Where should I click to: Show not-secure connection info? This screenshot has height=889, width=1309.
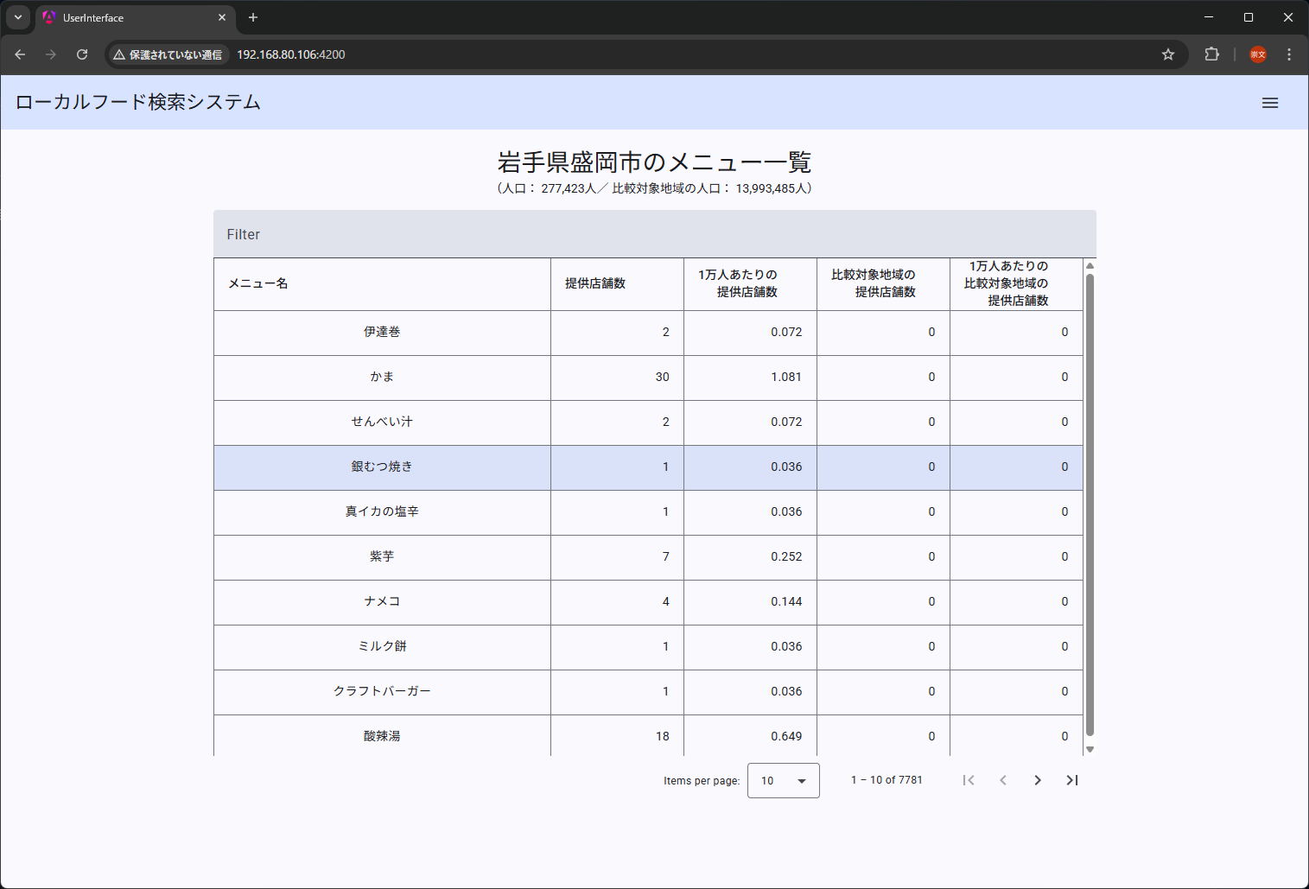click(168, 54)
